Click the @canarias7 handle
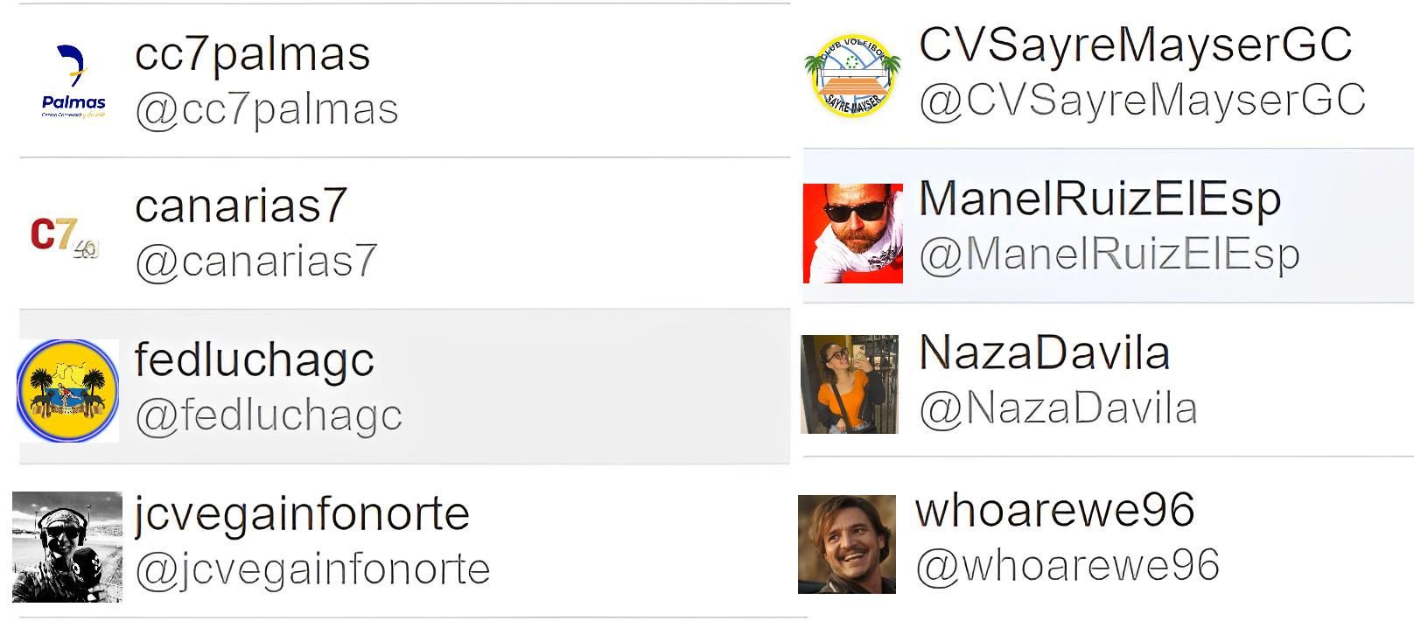Screen dimensions: 1414x621 (x=255, y=261)
